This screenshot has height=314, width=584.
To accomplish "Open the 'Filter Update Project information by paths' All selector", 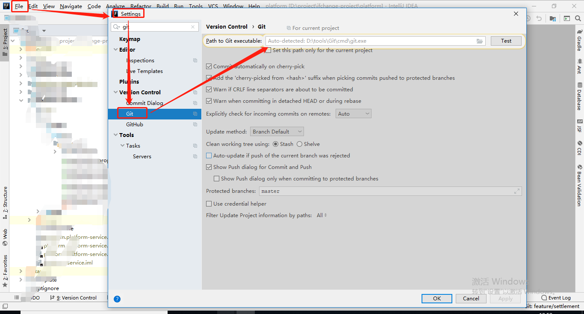I will pyautogui.click(x=321, y=215).
